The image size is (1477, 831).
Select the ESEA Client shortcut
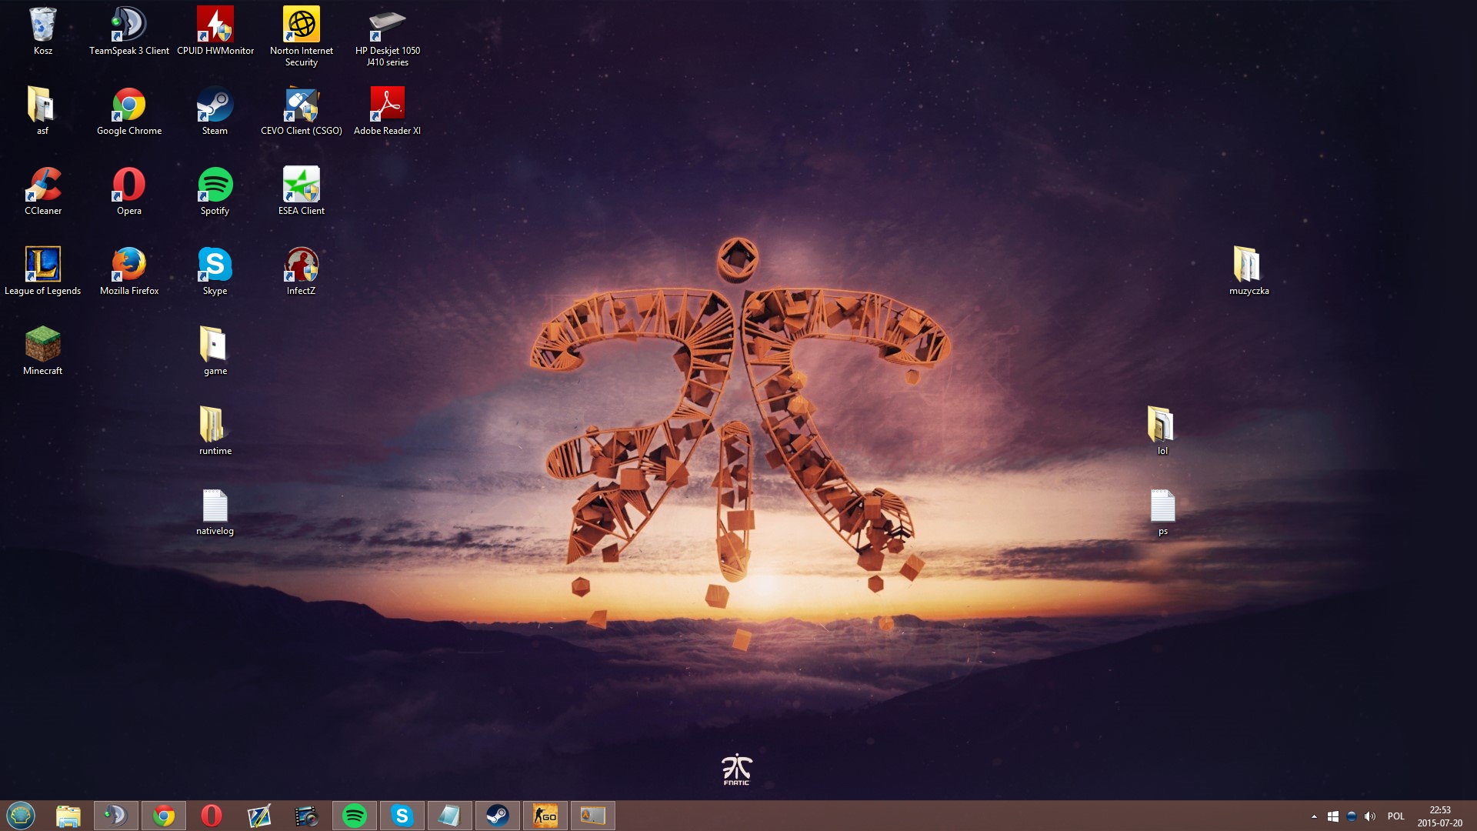(x=302, y=192)
